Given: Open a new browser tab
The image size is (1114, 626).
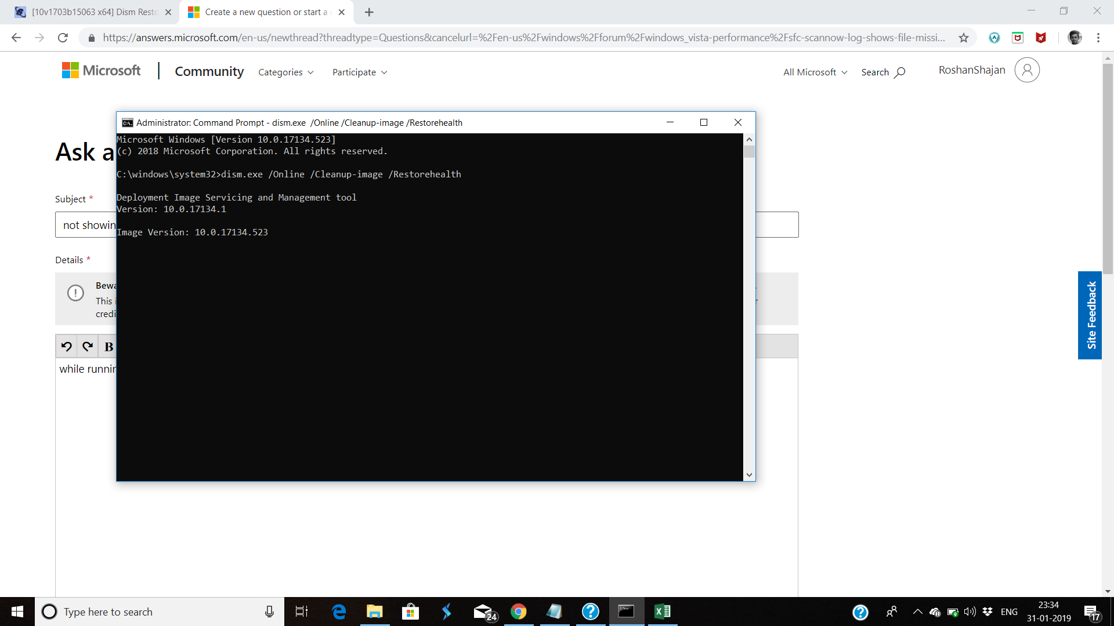Looking at the screenshot, I should click(x=369, y=12).
